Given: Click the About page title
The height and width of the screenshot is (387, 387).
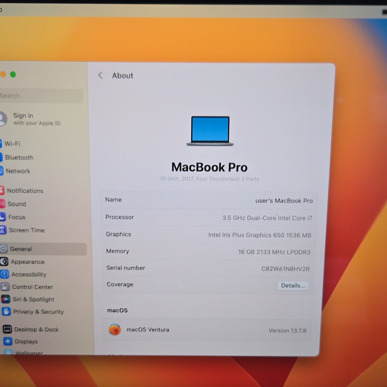Looking at the screenshot, I should 123,76.
